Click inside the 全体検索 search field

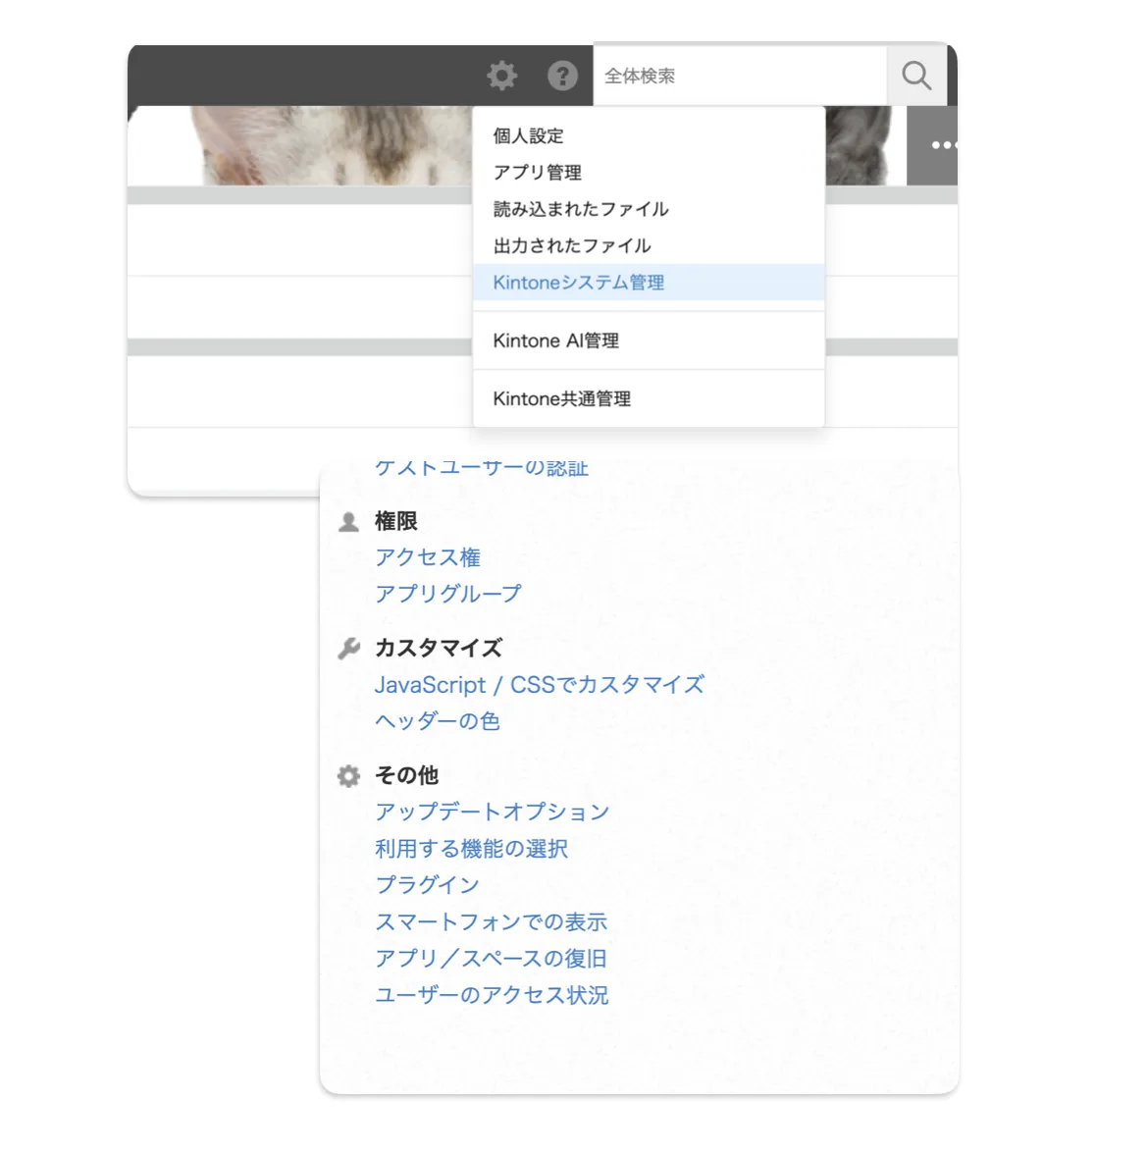(736, 75)
